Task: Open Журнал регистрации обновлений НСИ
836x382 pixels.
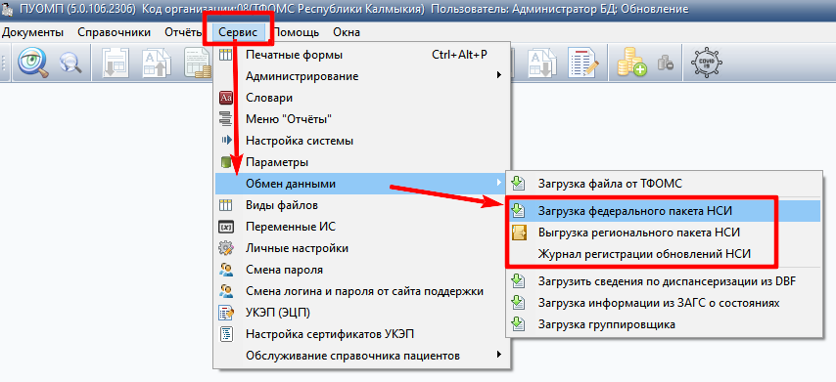Action: point(664,254)
